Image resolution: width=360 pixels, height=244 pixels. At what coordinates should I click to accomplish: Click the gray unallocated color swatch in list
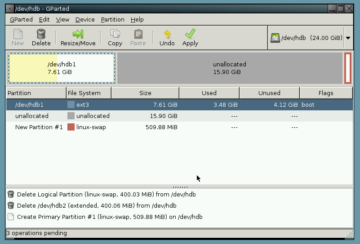71,116
